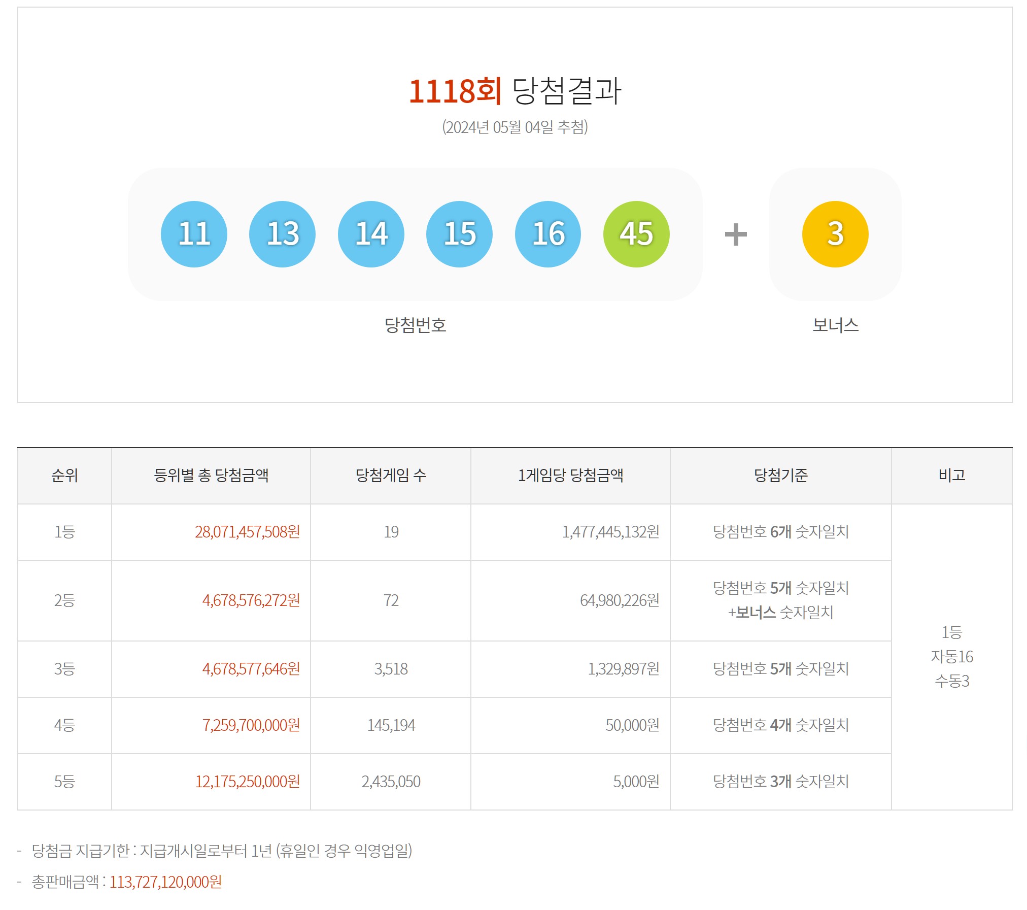Click the total prize 28,071,457,508원

coord(247,532)
